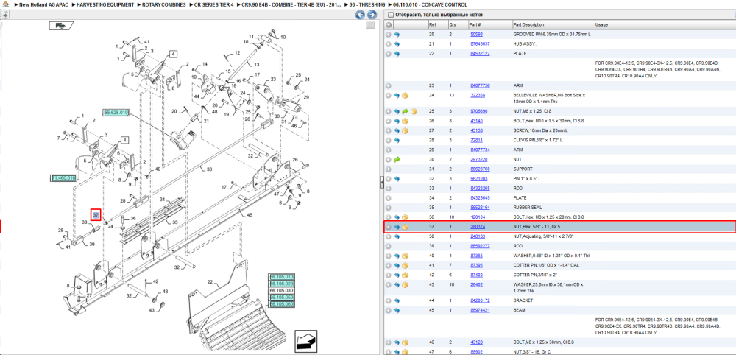Click blue back-arrow icon for HUB ASSY. row

397,44
